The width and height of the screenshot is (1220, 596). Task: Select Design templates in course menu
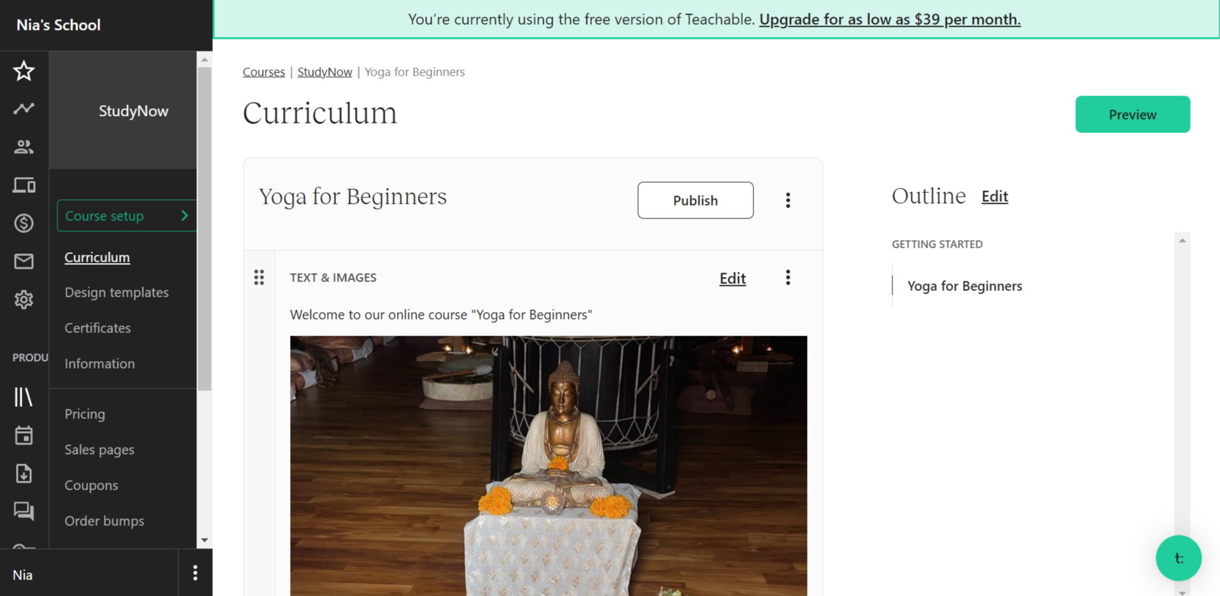pos(117,292)
